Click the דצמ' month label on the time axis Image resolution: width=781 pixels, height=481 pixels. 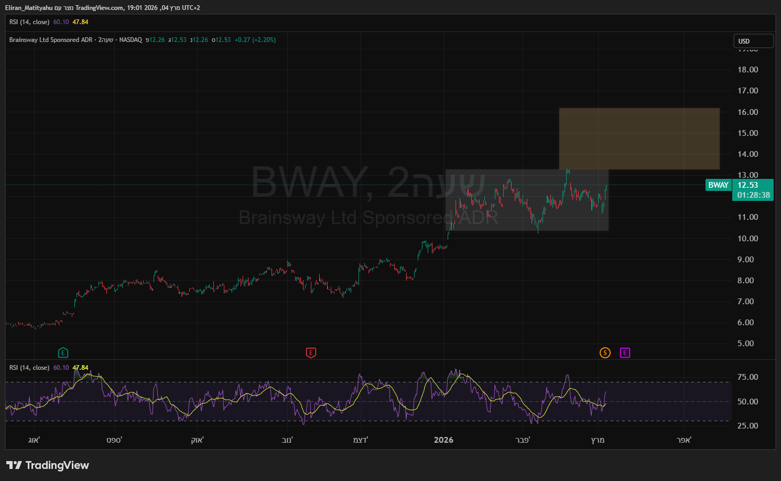[361, 440]
